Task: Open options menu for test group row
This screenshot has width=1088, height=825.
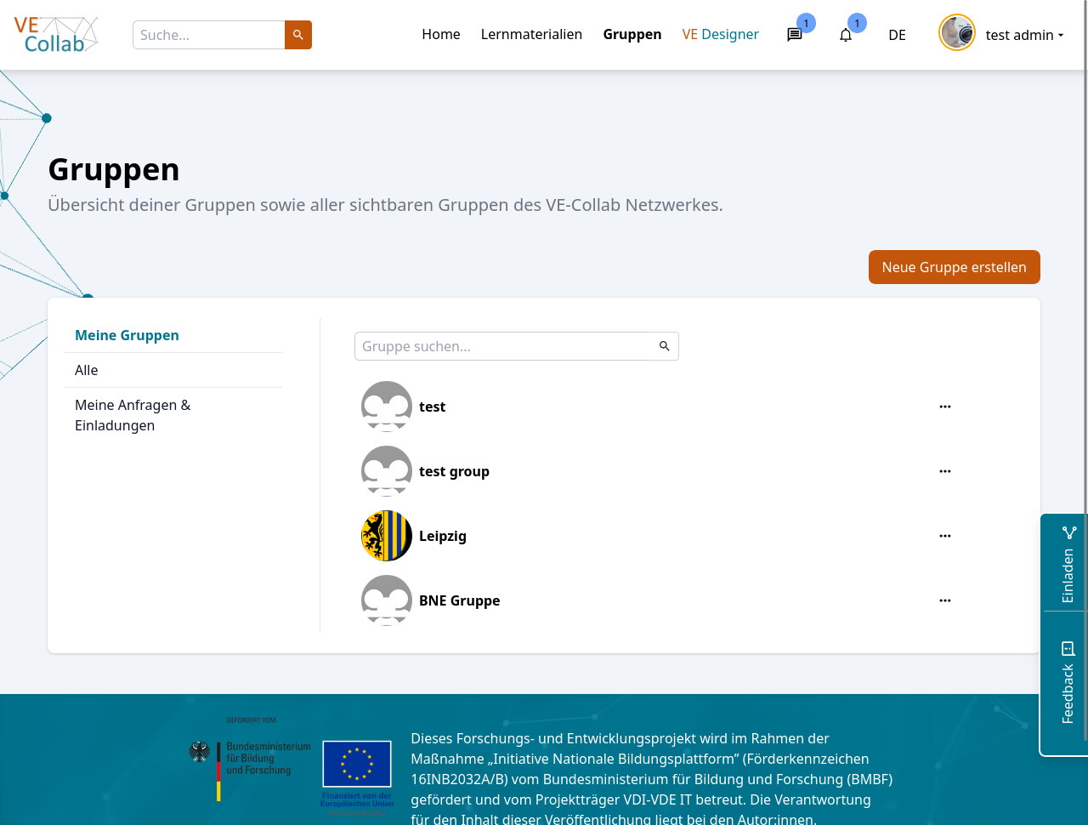Action: click(x=945, y=471)
